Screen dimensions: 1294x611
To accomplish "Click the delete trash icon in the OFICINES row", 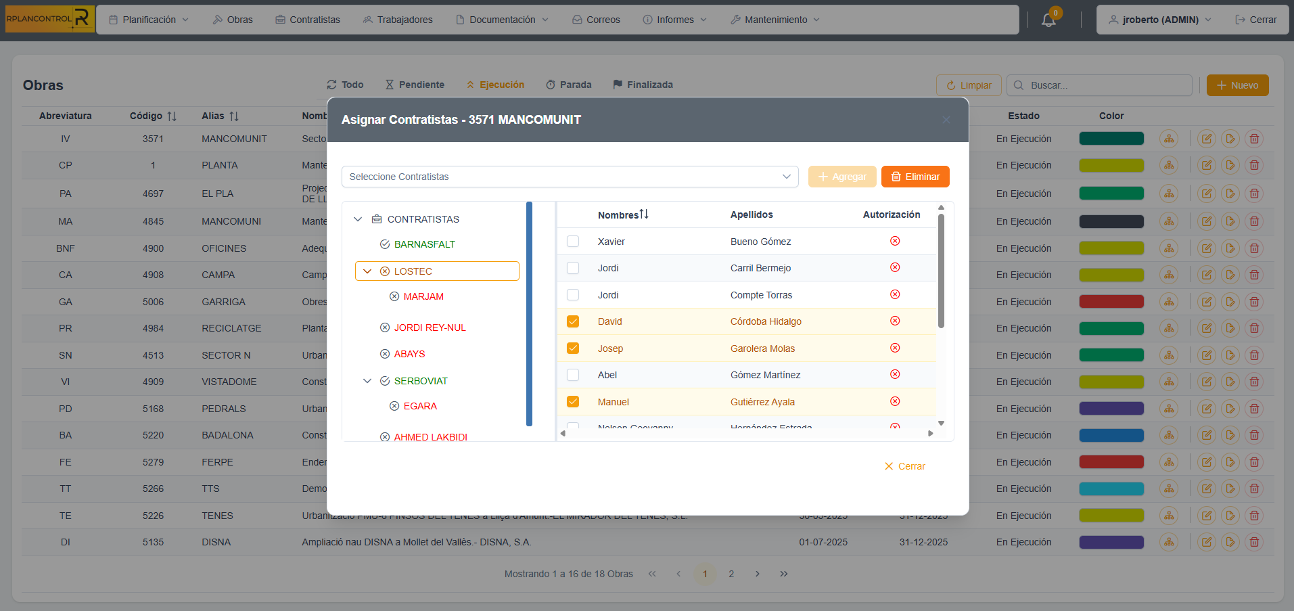I will [1254, 248].
